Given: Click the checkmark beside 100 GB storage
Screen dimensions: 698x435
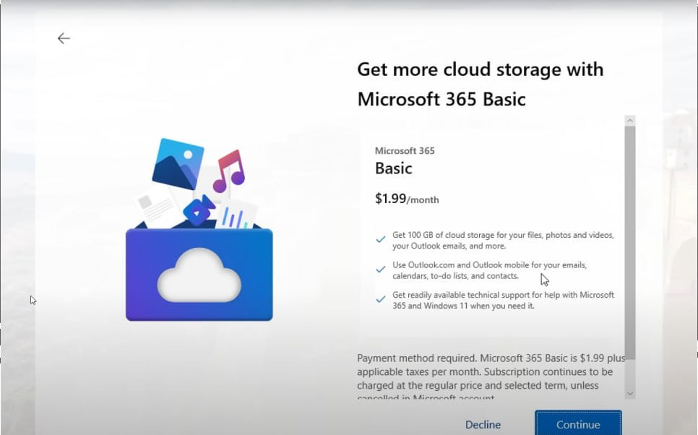Looking at the screenshot, I should tap(381, 239).
